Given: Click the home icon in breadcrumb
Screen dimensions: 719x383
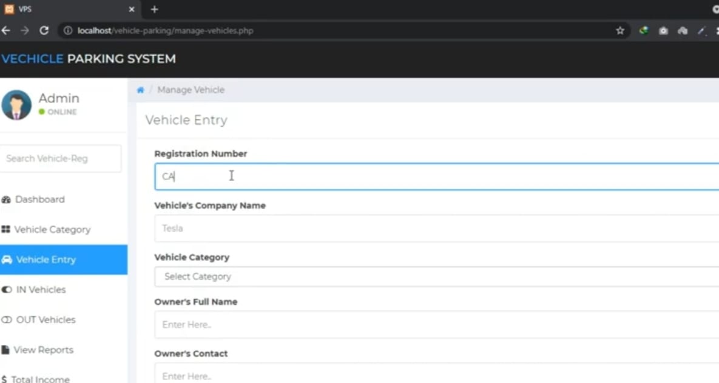Looking at the screenshot, I should 140,90.
